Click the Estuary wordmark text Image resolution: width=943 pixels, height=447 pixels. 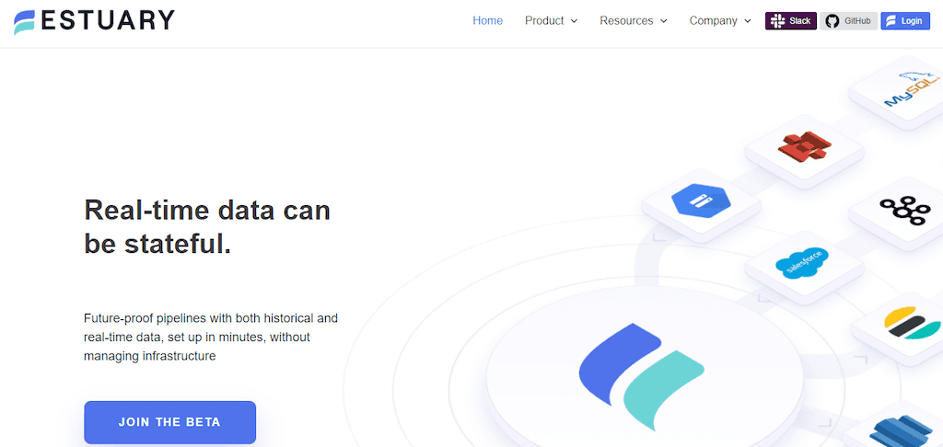click(108, 21)
